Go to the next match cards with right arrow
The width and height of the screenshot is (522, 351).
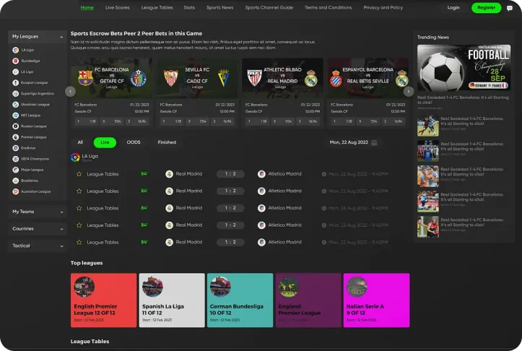click(409, 91)
